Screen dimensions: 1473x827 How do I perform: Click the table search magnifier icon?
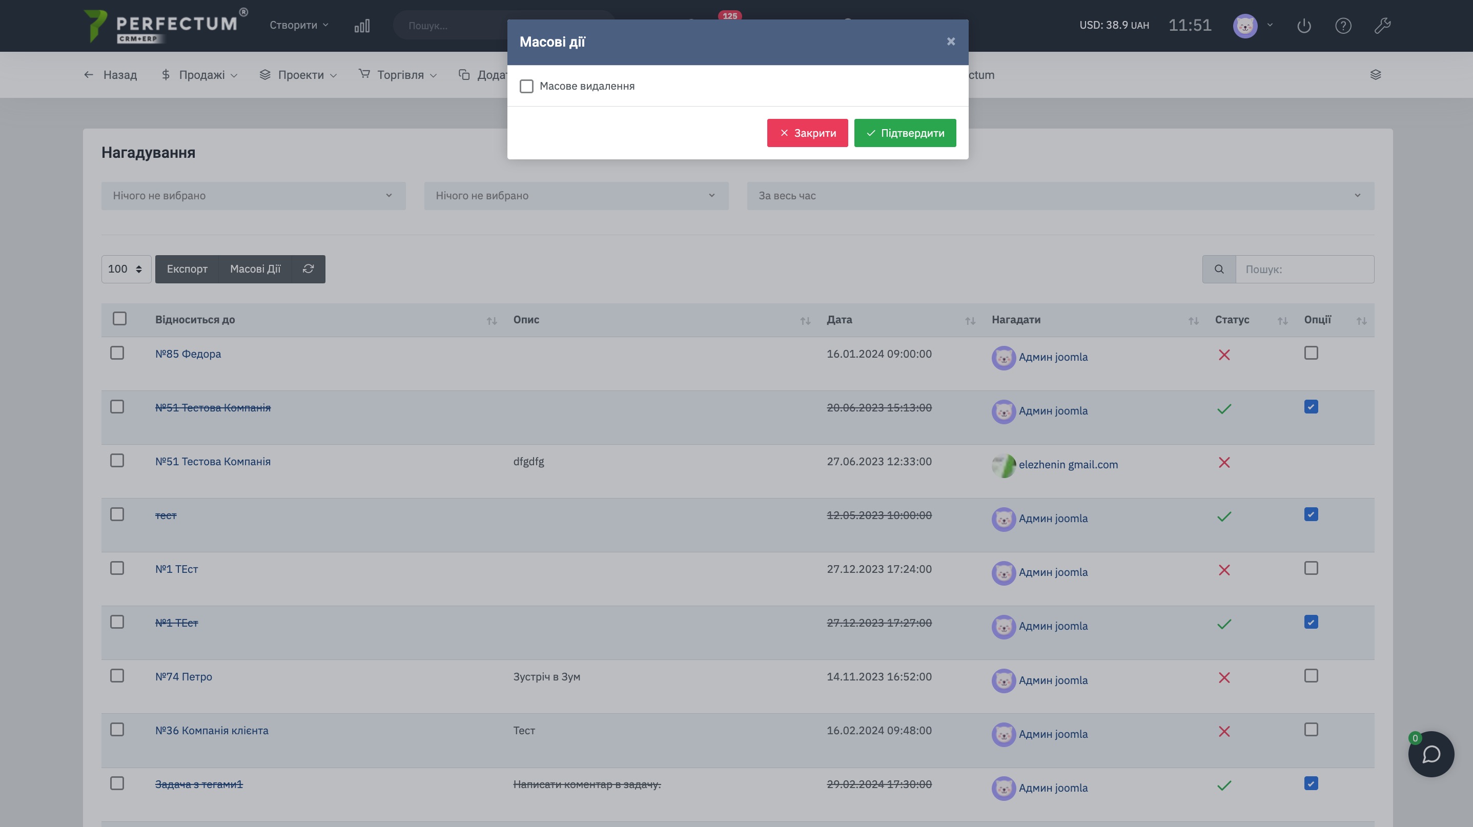(1219, 269)
